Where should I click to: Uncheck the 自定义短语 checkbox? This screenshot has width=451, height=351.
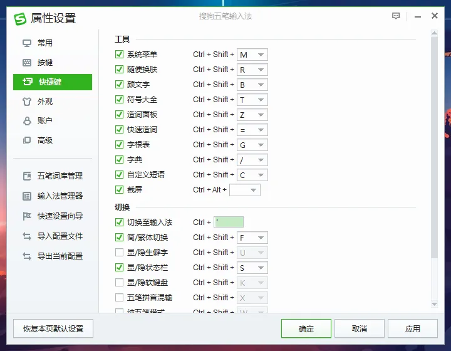[119, 175]
